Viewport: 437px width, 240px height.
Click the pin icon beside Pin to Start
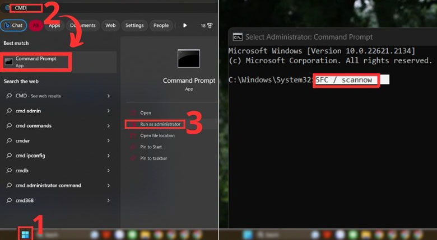click(133, 147)
